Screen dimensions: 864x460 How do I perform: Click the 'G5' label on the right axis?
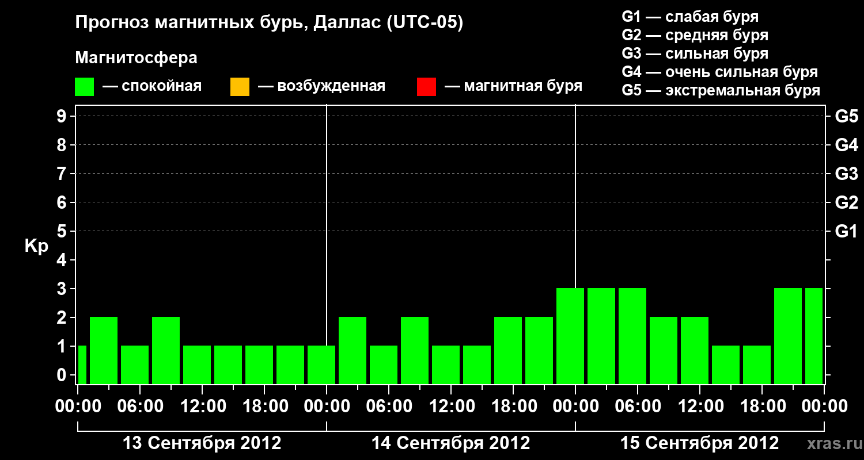(x=847, y=116)
